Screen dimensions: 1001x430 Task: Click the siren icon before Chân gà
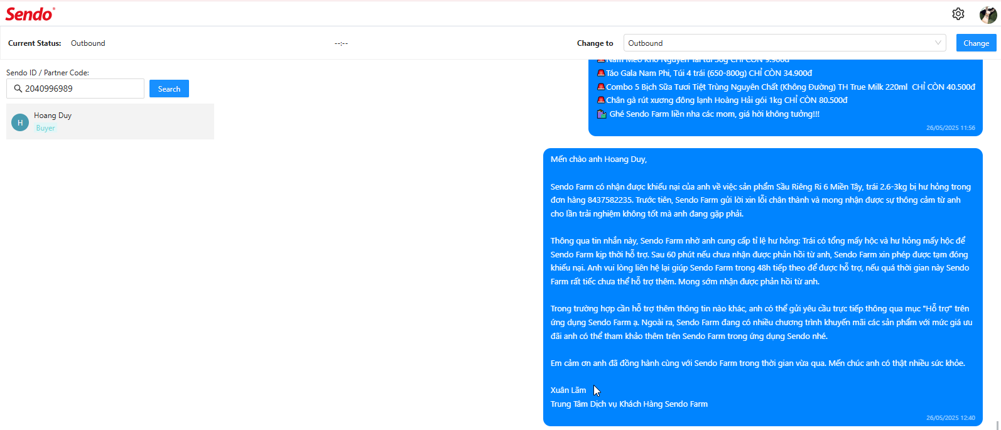(x=601, y=100)
